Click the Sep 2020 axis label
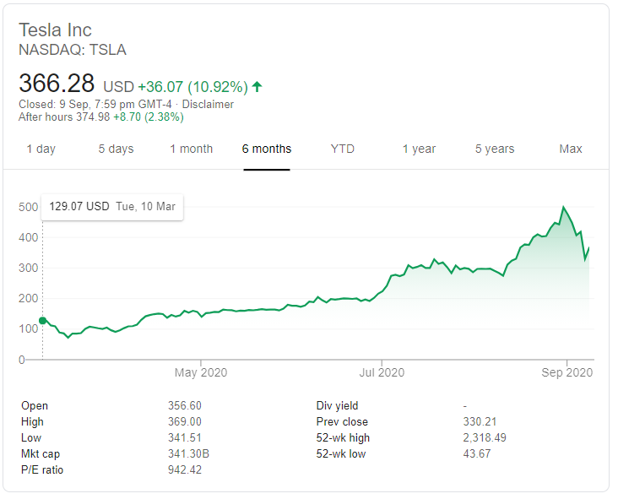Image resolution: width=618 pixels, height=499 pixels. [567, 372]
